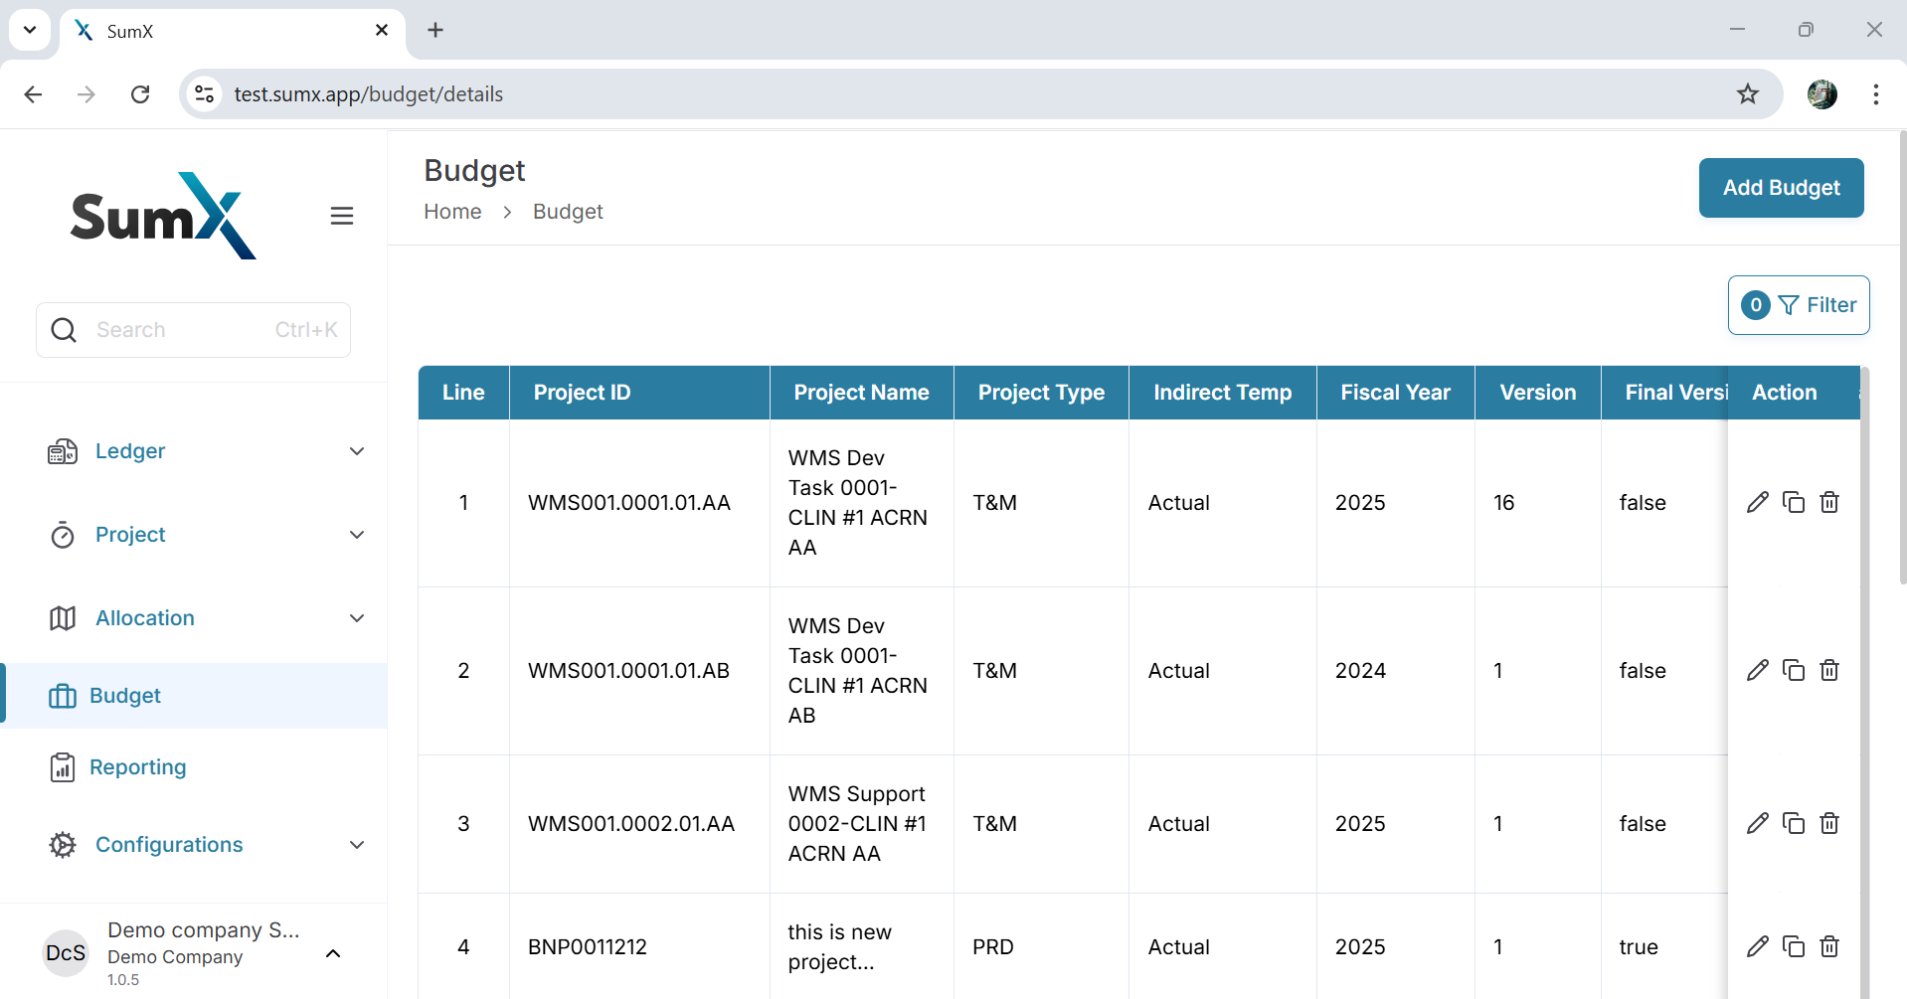Screen dimensions: 1907x999
Task: Click the Project Name column header
Action: (x=861, y=393)
